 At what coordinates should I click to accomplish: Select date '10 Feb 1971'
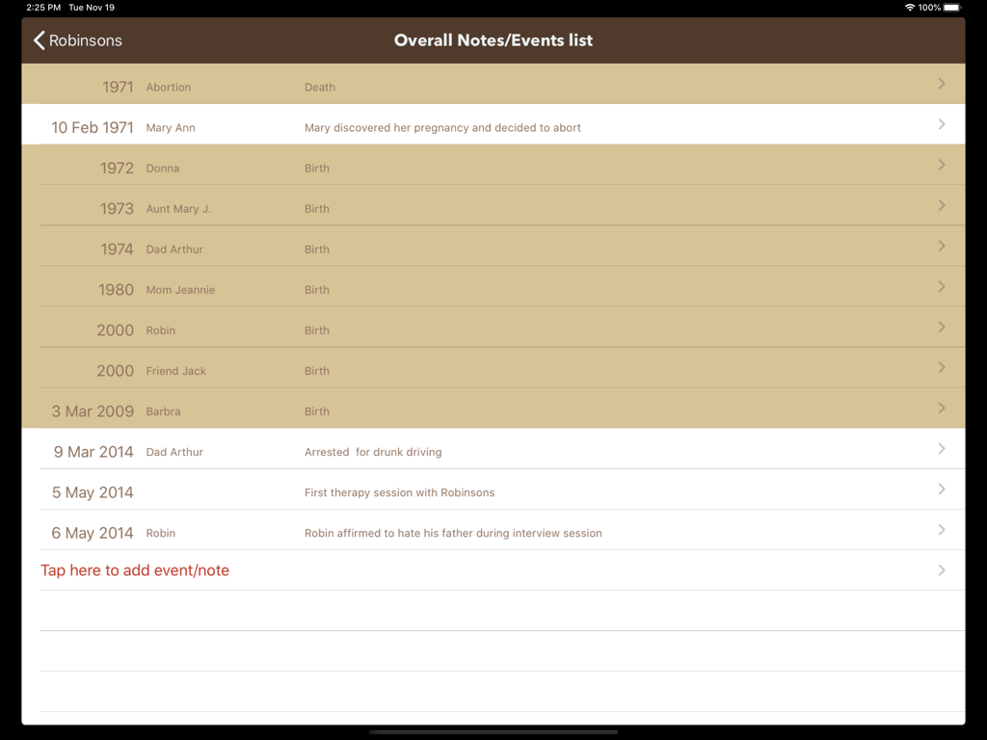click(93, 128)
